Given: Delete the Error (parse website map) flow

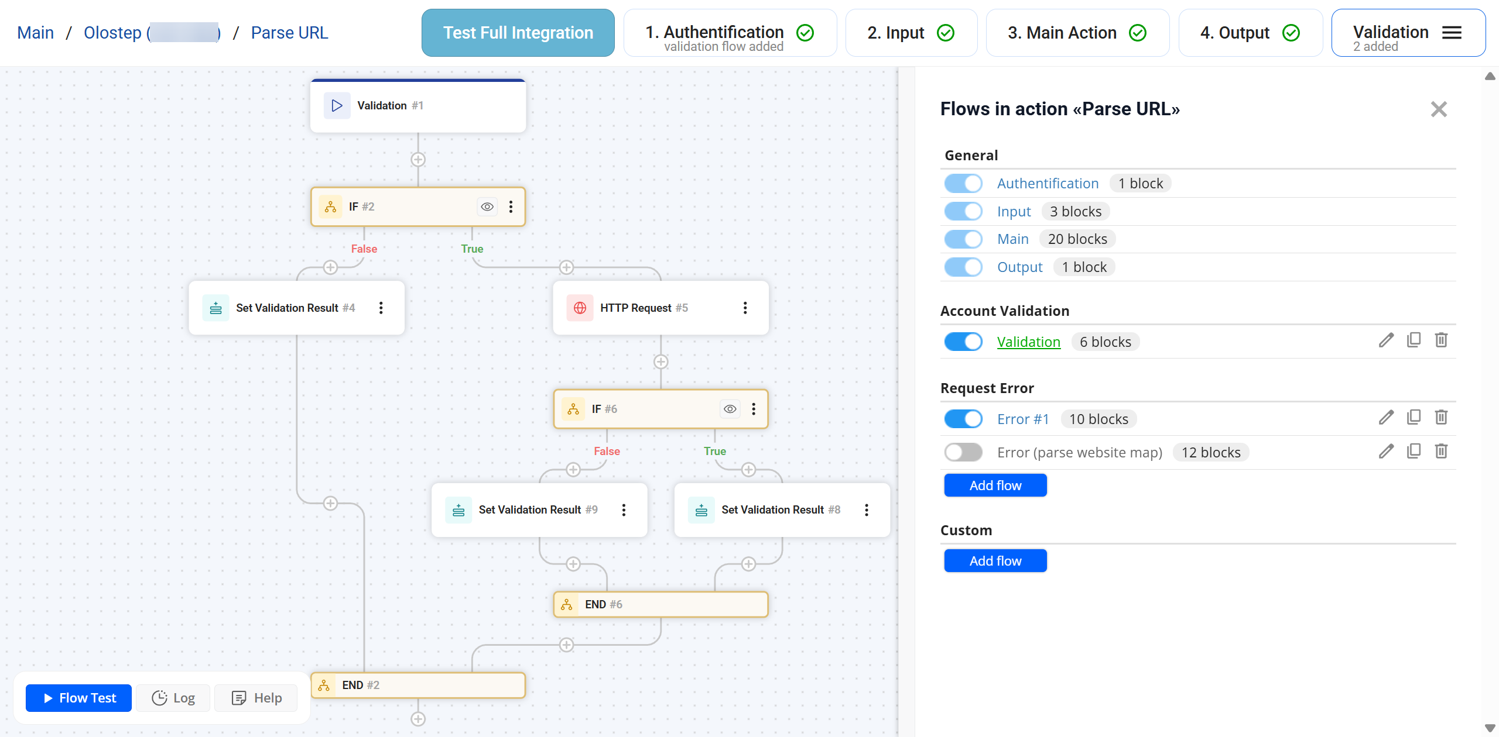Looking at the screenshot, I should click(1441, 451).
